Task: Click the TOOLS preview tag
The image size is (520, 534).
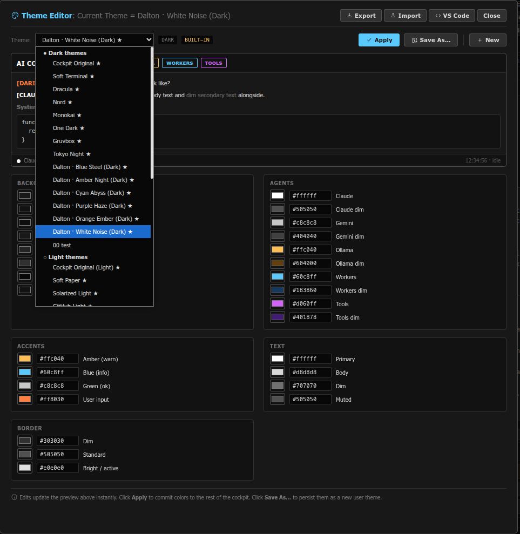Action: coord(213,63)
